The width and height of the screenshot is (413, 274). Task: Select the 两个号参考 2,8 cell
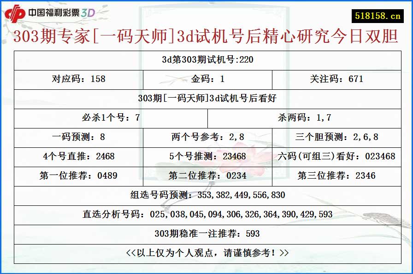point(206,137)
